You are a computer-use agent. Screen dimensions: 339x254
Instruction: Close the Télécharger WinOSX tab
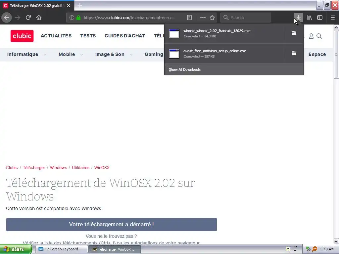tap(69, 6)
